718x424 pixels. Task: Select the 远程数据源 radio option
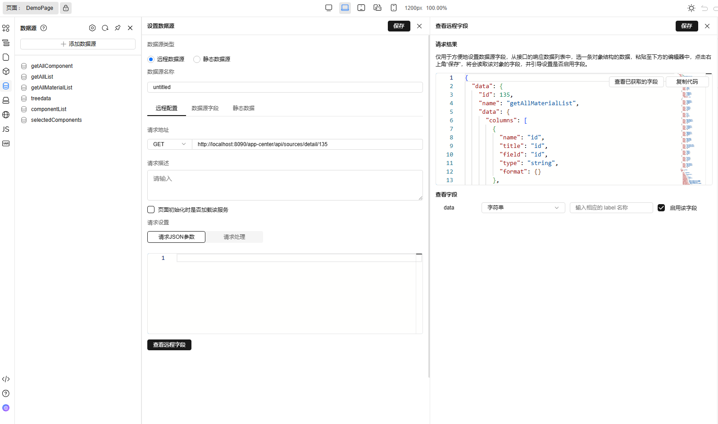(151, 59)
